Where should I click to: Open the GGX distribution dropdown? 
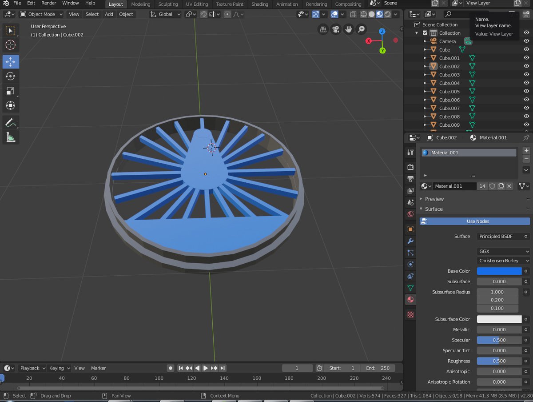click(504, 251)
